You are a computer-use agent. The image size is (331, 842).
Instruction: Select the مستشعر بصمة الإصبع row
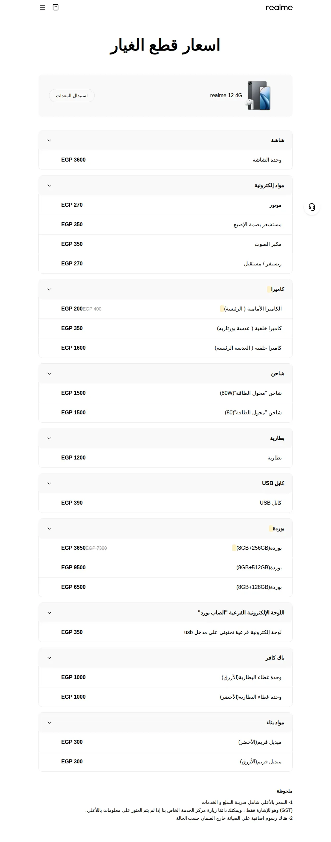tap(165, 225)
